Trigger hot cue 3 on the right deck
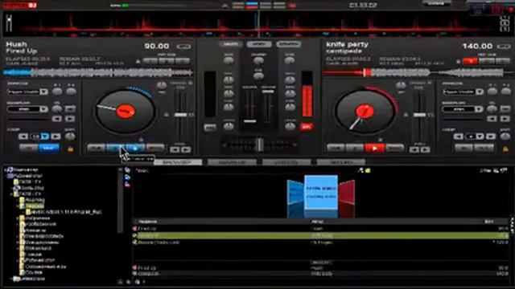Image resolution: width=515 pixels, height=289 pixels. point(502,61)
